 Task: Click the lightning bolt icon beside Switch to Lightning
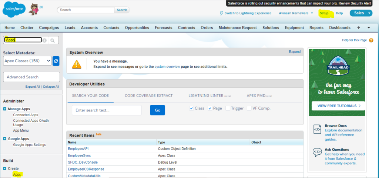[x=221, y=13]
